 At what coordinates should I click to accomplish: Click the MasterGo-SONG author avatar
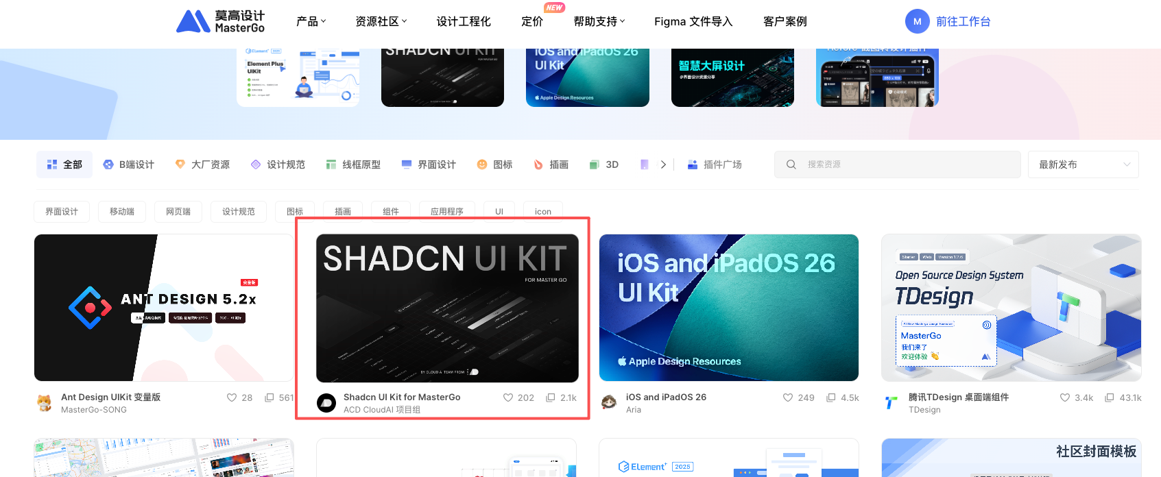coord(45,403)
